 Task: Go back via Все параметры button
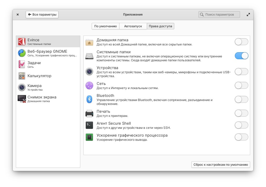tap(42, 15)
